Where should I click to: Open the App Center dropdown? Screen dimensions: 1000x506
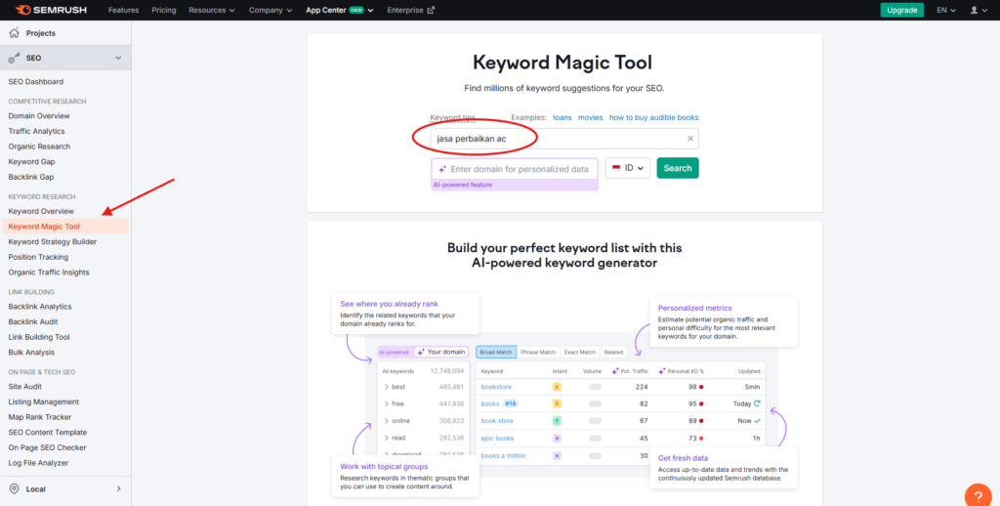[x=339, y=10]
